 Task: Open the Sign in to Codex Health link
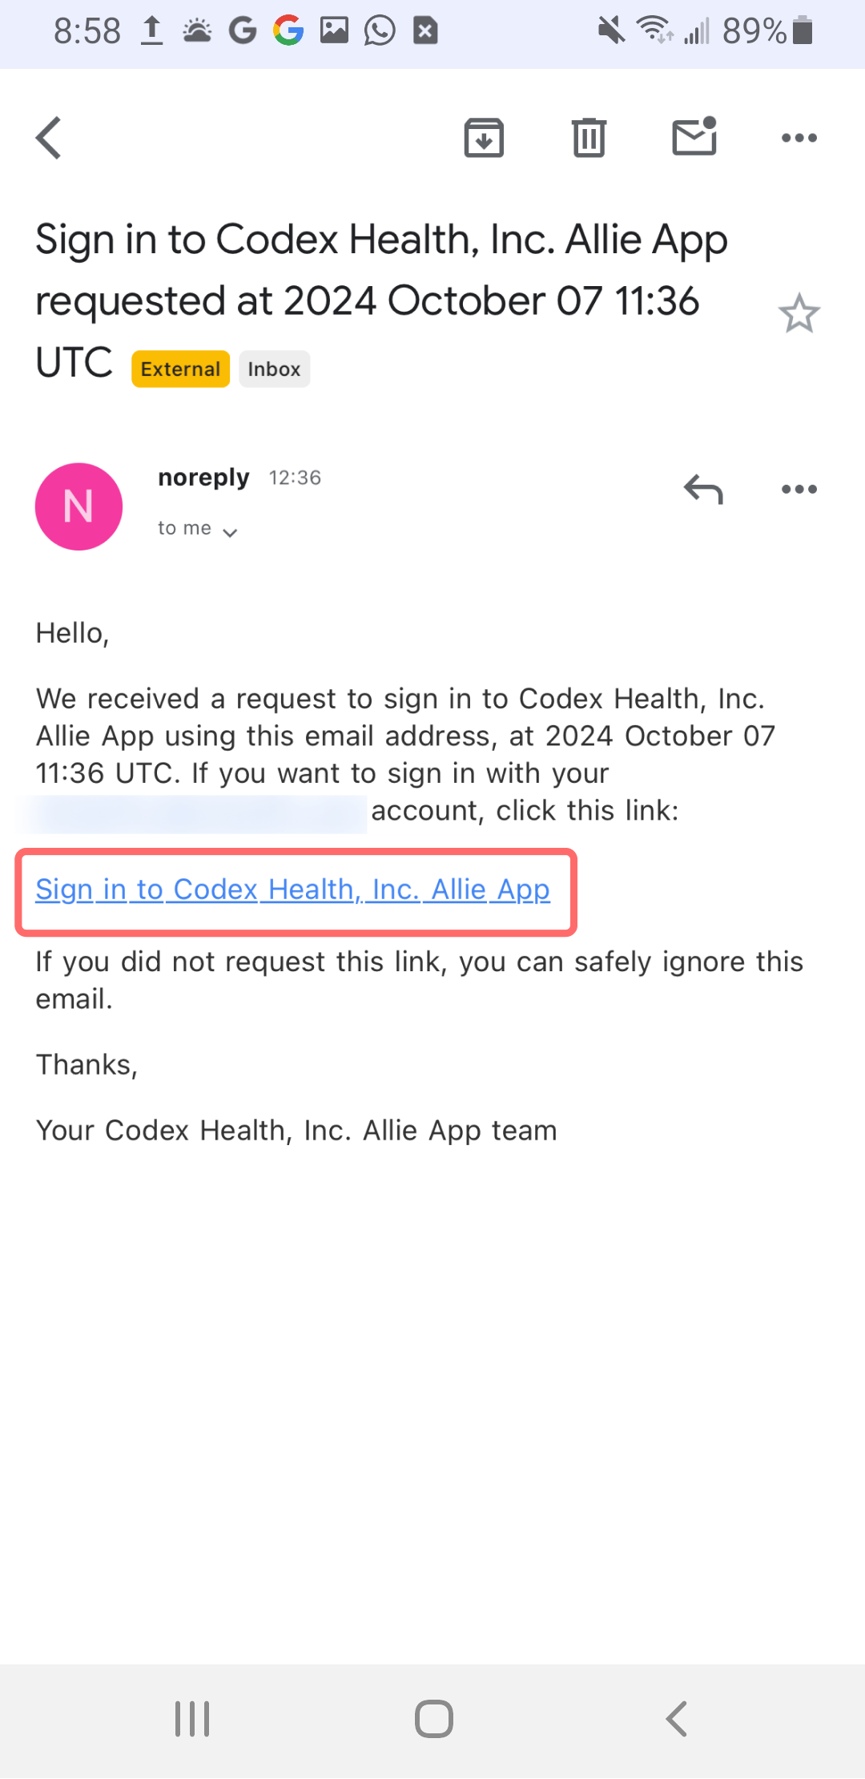293,889
